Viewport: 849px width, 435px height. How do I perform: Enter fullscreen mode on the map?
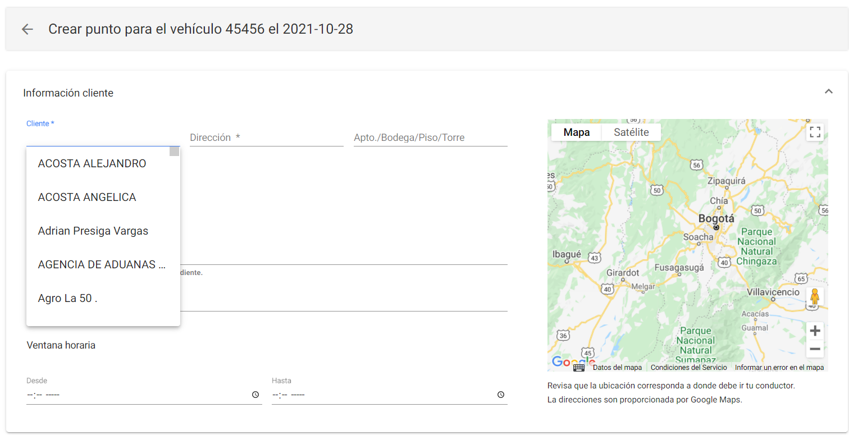tap(815, 132)
